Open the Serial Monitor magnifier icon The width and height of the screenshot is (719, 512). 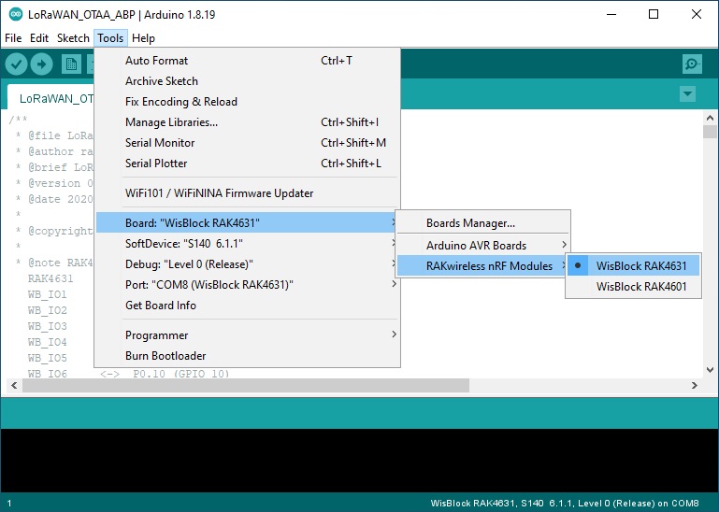692,64
